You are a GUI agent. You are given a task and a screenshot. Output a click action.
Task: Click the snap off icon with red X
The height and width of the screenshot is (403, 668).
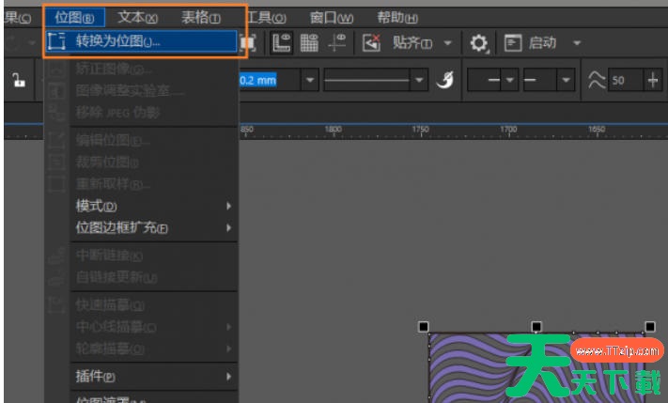[371, 42]
